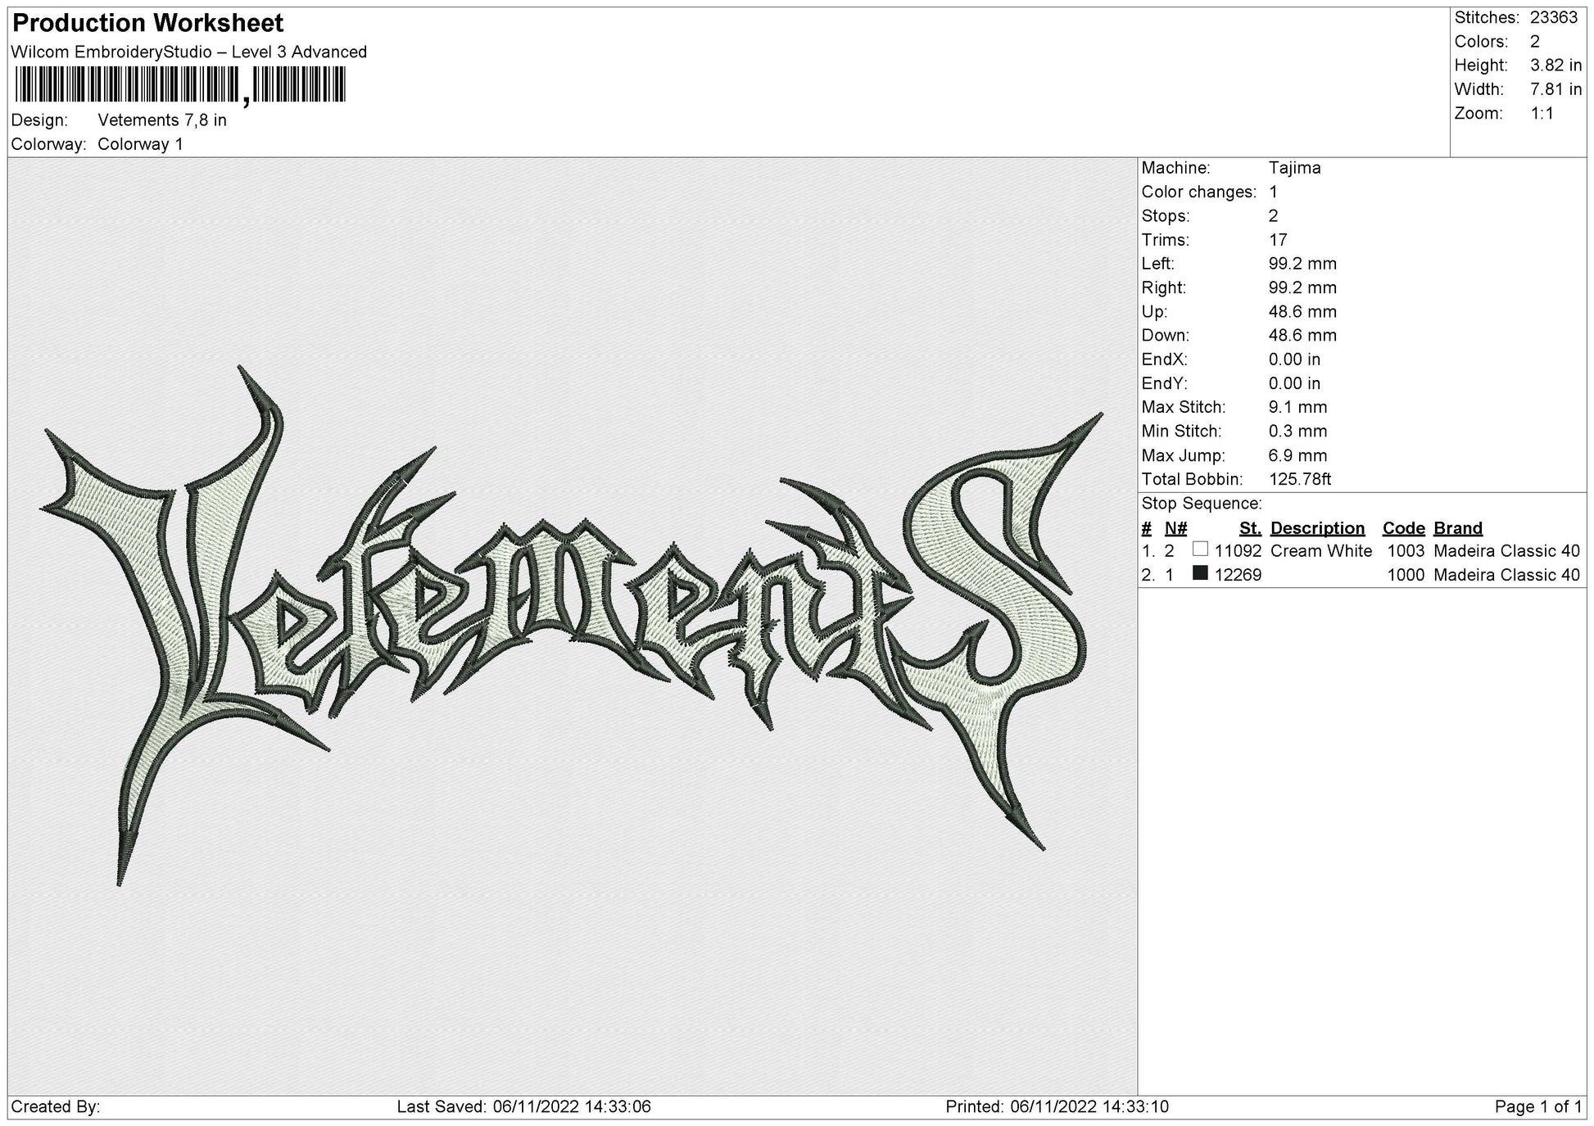Click the black thread color swatch
The height and width of the screenshot is (1126, 1594).
click(x=1200, y=573)
